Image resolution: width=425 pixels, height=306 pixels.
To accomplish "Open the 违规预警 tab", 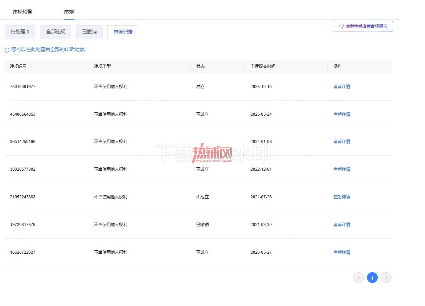I will 23,12.
